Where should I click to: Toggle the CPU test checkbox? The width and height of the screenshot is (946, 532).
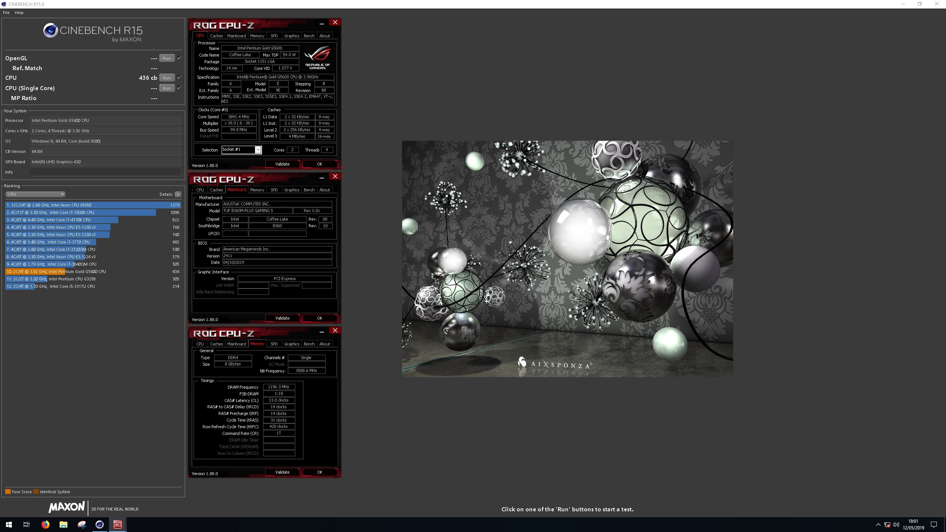click(179, 78)
